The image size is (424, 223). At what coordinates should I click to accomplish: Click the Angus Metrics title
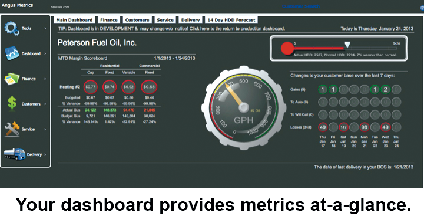17,5
